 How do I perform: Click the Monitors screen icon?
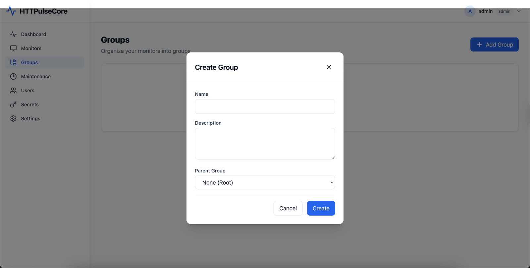13,48
